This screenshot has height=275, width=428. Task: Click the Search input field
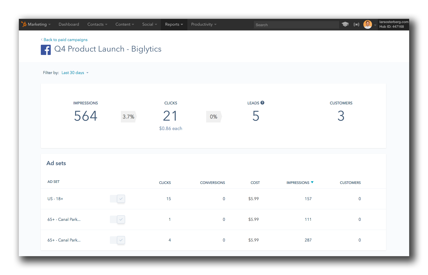(296, 25)
